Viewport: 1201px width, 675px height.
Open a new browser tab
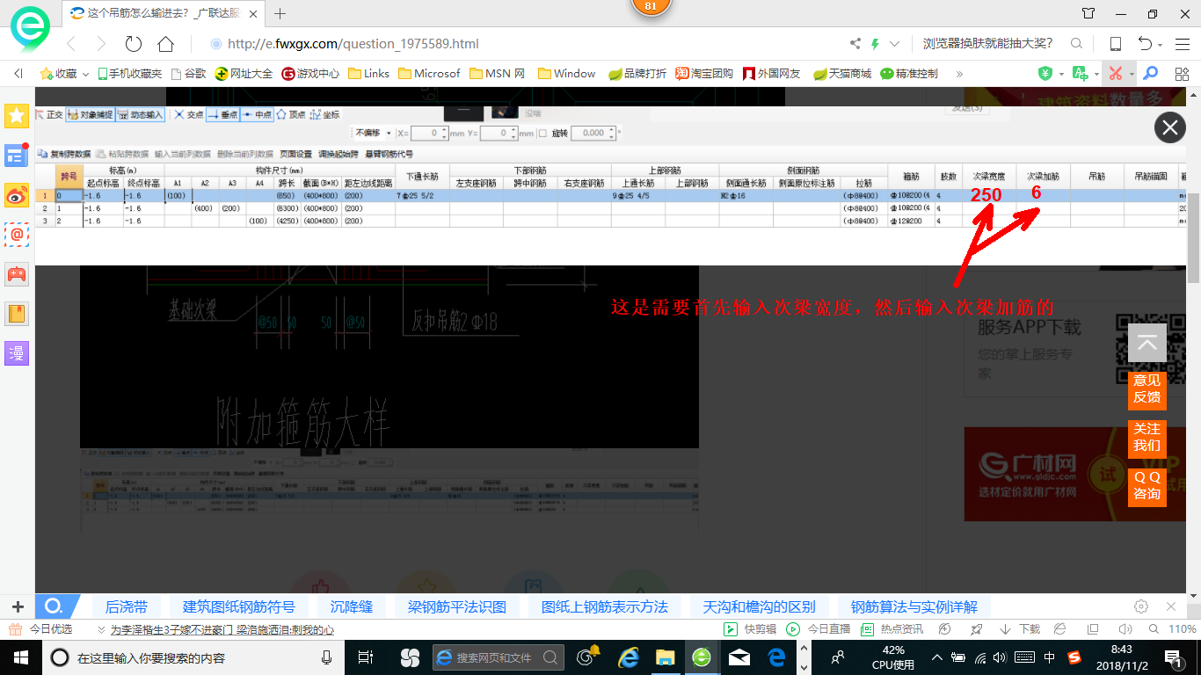click(280, 13)
